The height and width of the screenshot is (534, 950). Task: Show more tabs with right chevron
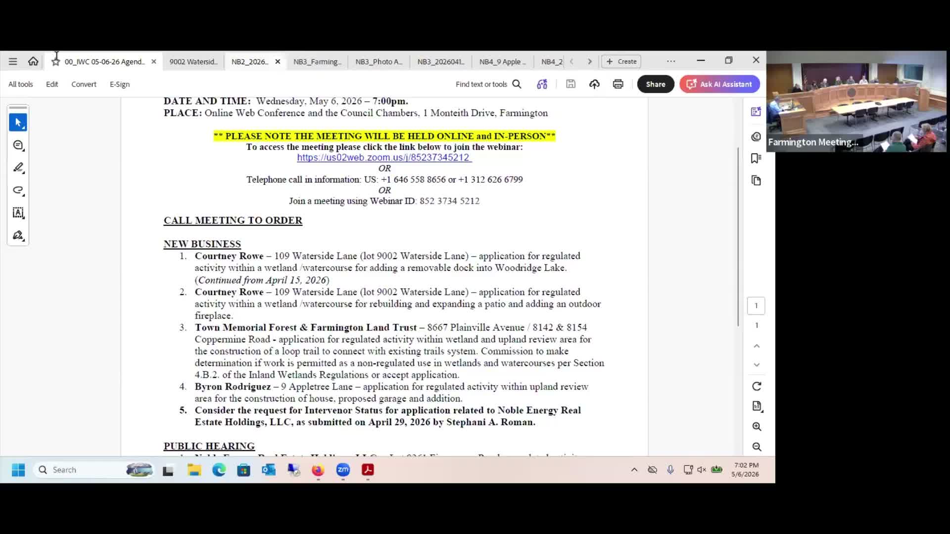(x=590, y=61)
